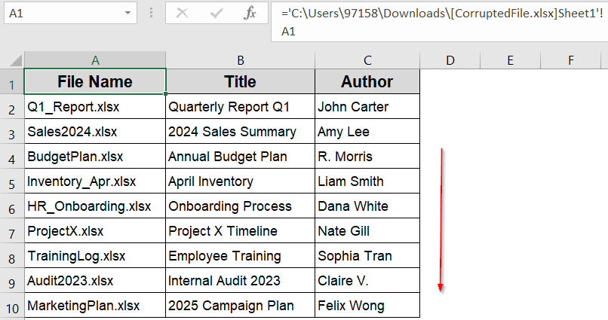
Task: Open Insert Function fx dialog
Action: pyautogui.click(x=250, y=13)
